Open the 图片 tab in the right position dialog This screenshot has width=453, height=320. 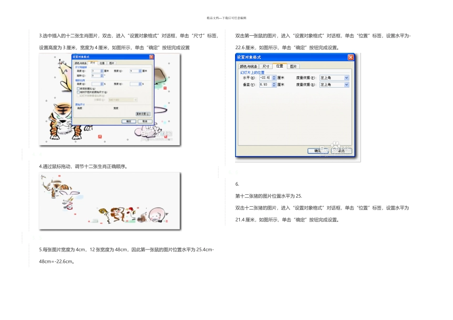point(293,66)
